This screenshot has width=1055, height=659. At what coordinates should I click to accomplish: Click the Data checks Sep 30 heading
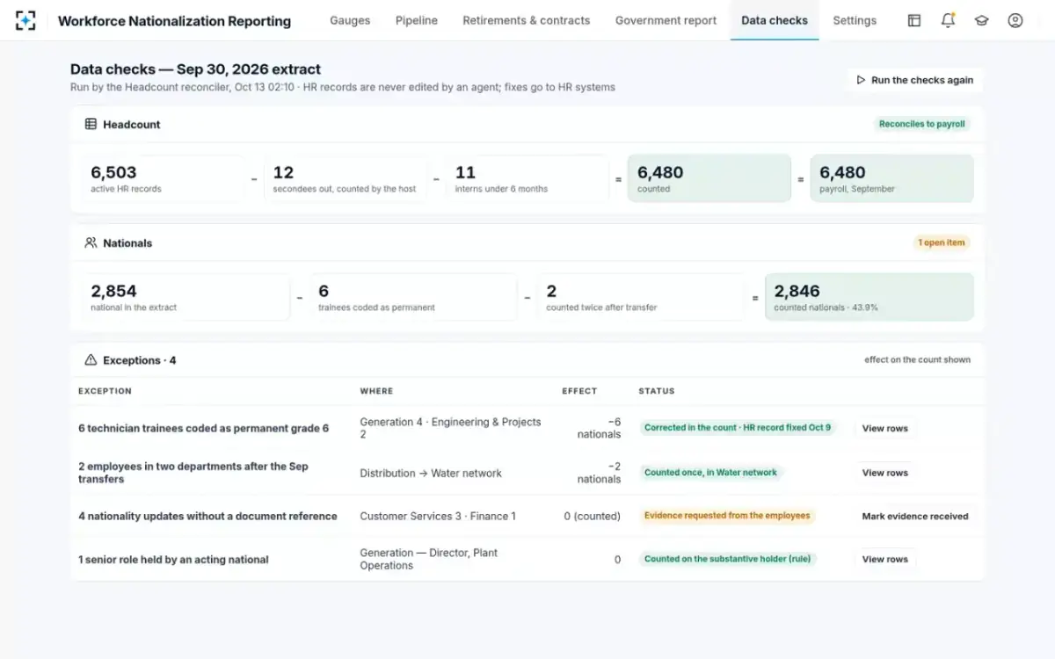(195, 69)
